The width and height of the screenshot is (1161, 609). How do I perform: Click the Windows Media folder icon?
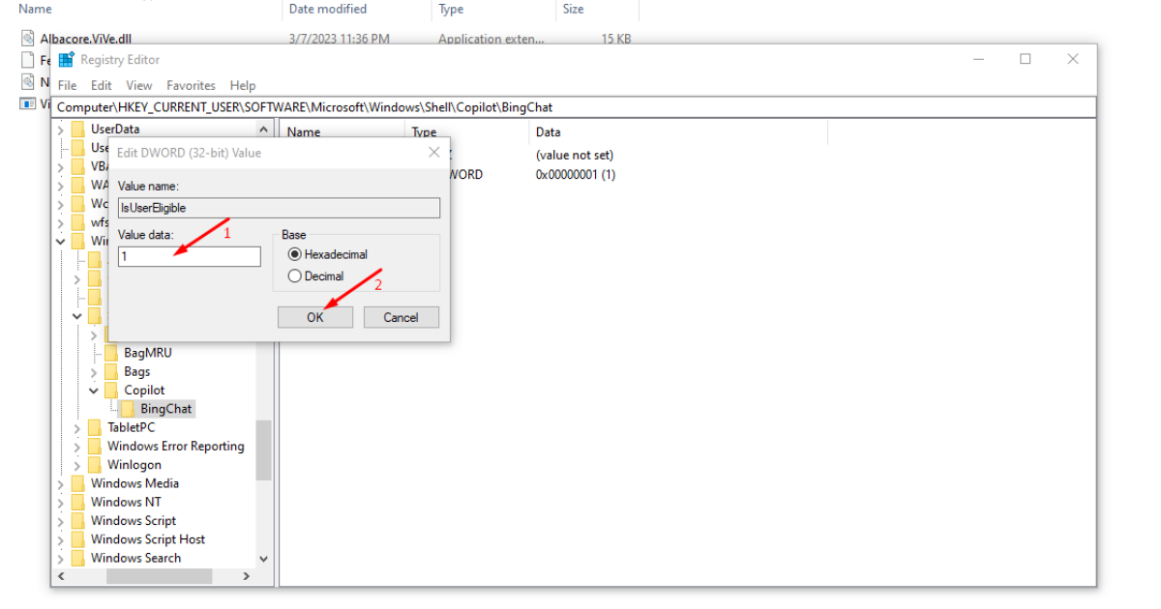tap(77, 483)
